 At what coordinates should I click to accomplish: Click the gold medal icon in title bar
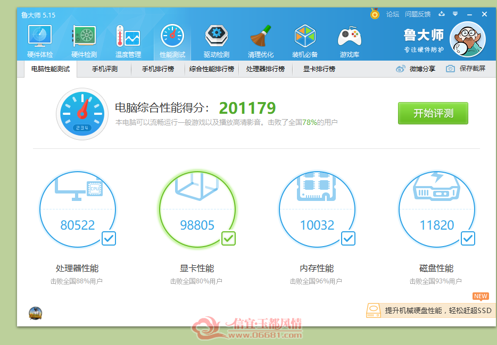pyautogui.click(x=375, y=14)
